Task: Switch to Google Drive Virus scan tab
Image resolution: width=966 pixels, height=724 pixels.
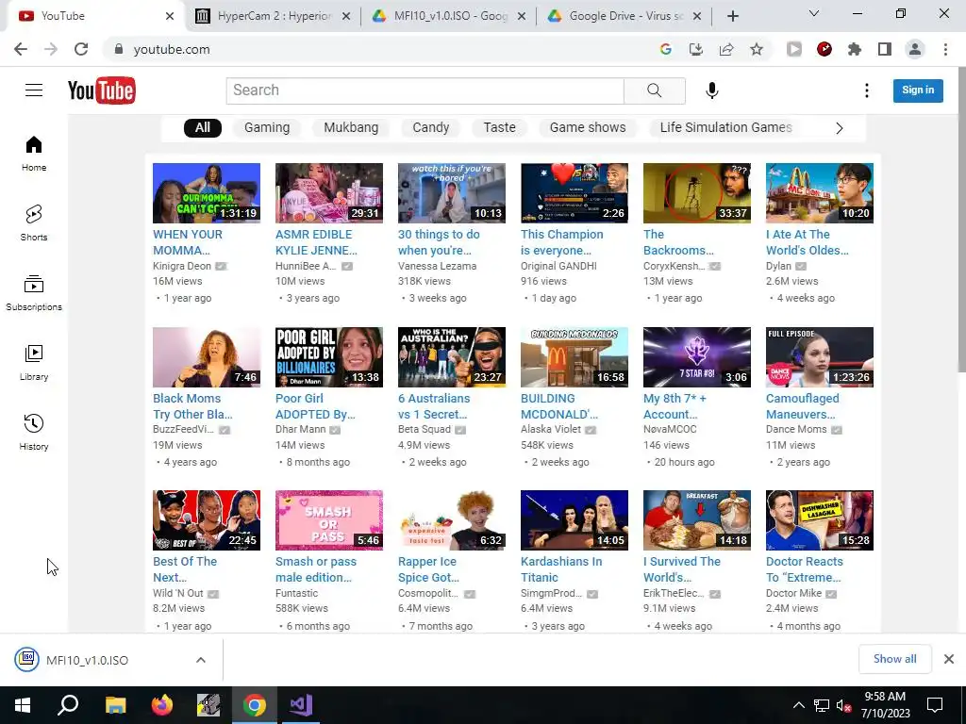Action: (625, 16)
